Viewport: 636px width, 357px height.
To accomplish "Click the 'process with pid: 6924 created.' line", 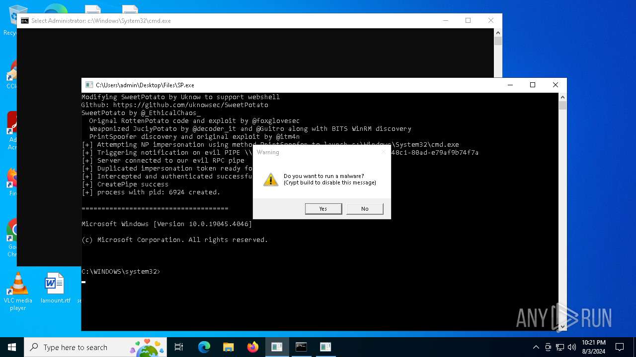I will pyautogui.click(x=151, y=192).
